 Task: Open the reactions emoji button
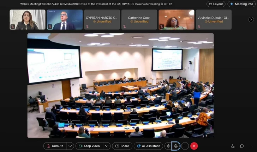[x=176, y=146]
